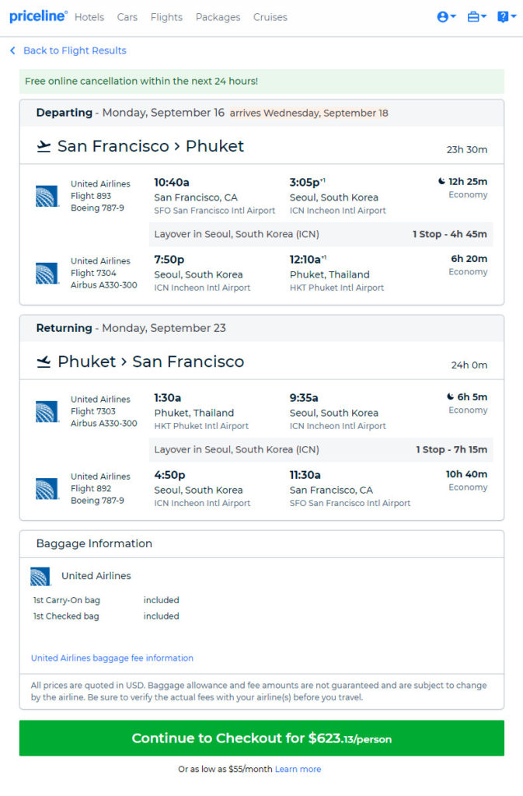The image size is (523, 796).
Task: Go to the Flights section
Action: pos(166,17)
